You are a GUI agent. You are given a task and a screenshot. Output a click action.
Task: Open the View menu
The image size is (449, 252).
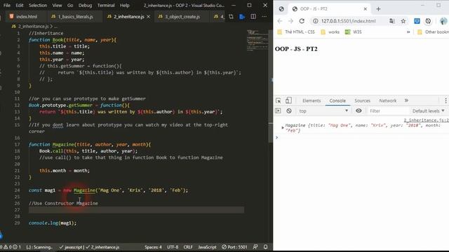[x=57, y=5]
